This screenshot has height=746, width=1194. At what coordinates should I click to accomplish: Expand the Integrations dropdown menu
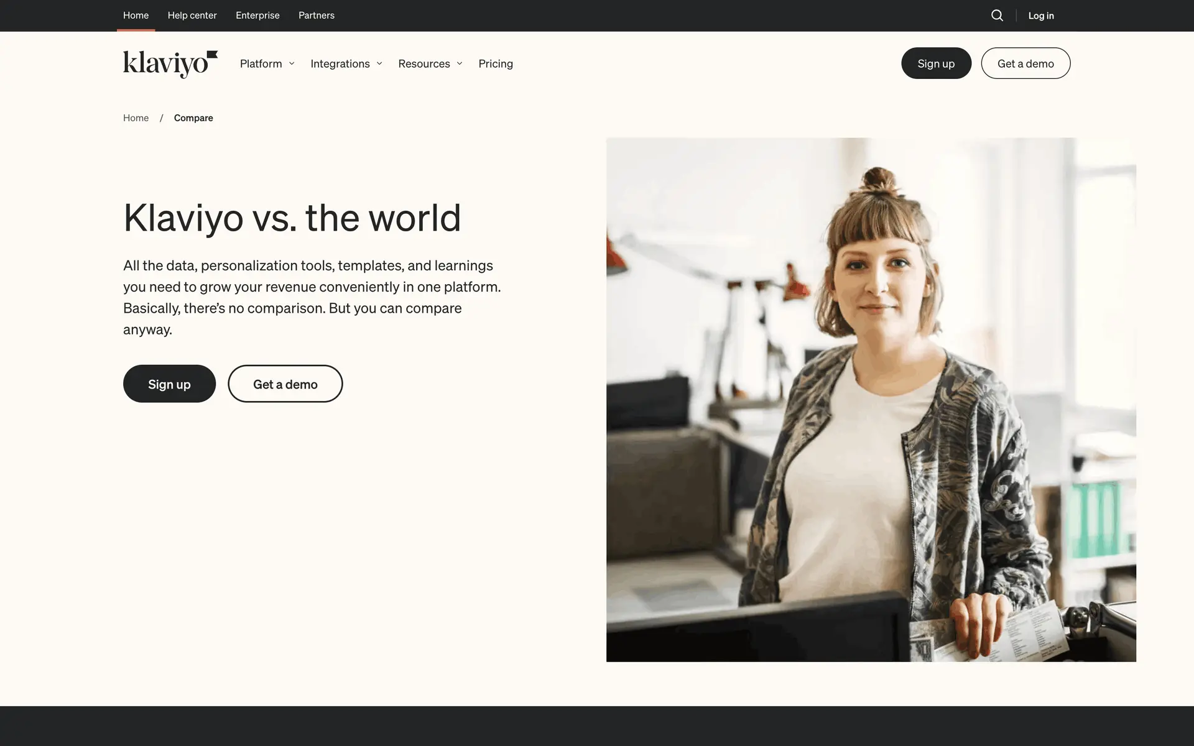pos(340,63)
